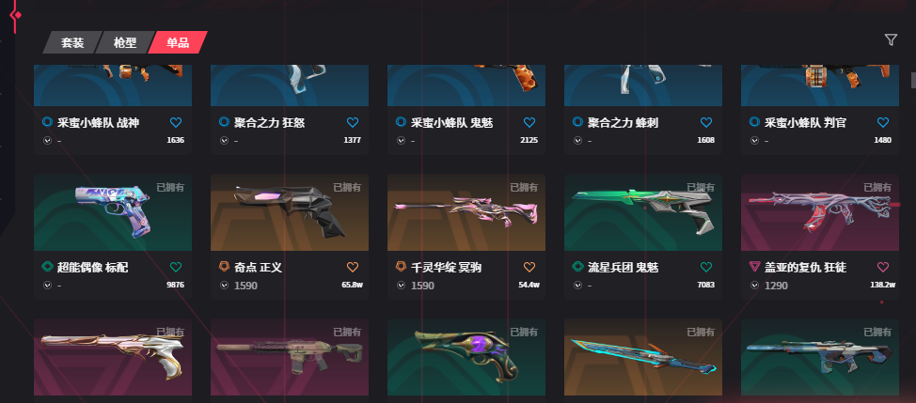
Task: Toggle favorite heart for 奇点 正义
Action: (353, 267)
